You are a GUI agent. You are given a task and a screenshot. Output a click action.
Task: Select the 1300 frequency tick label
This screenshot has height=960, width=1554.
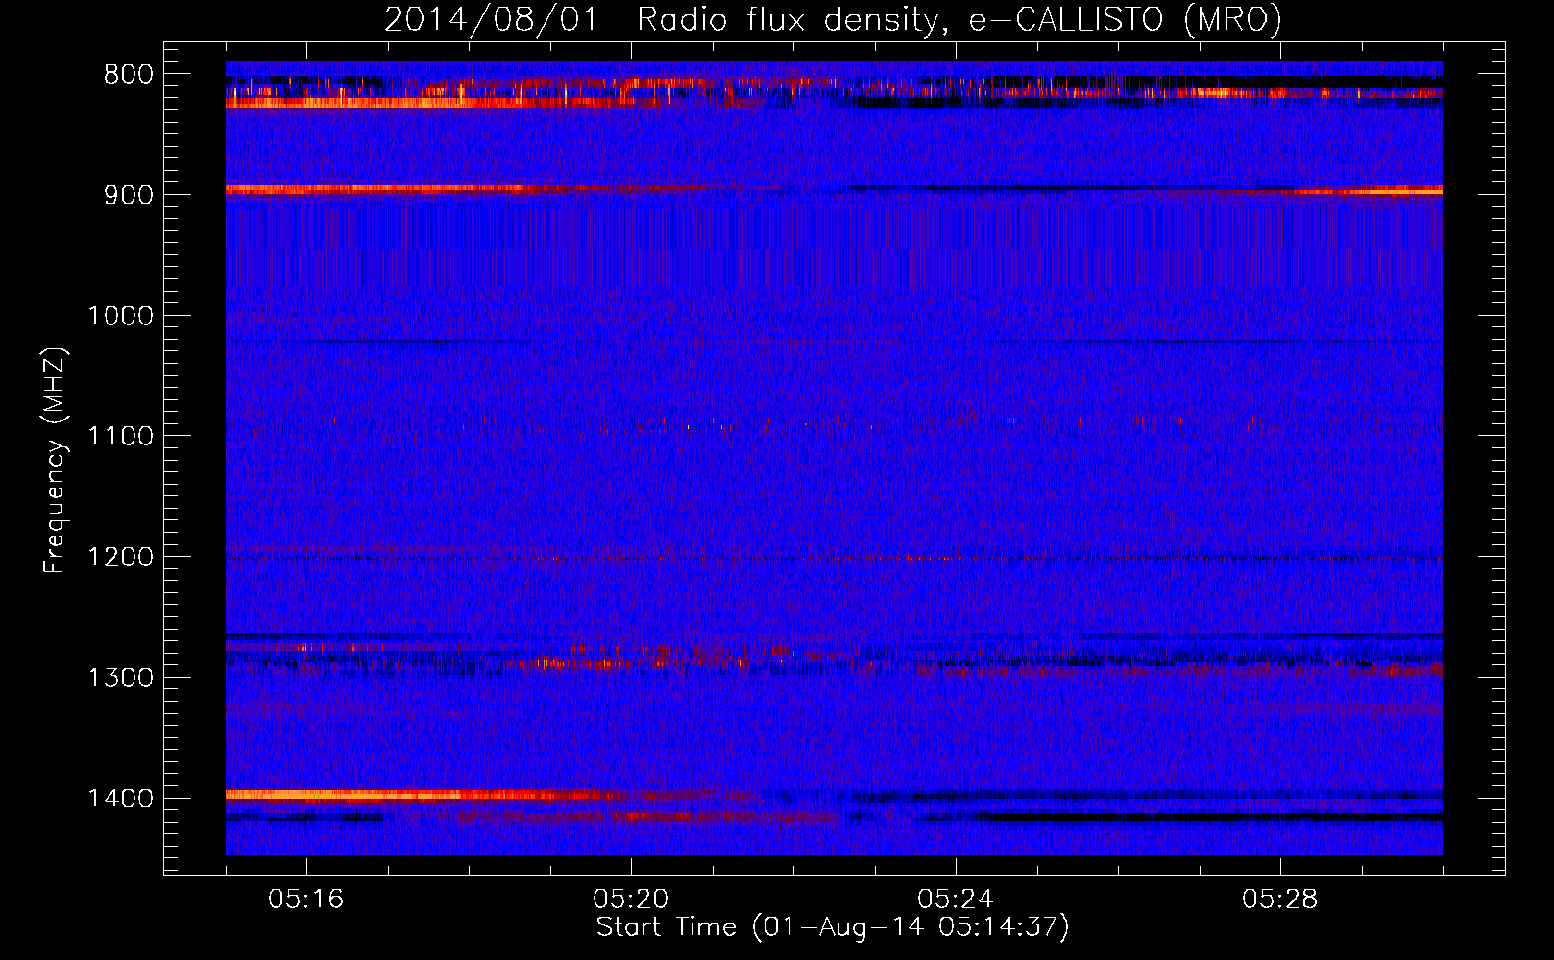click(120, 679)
